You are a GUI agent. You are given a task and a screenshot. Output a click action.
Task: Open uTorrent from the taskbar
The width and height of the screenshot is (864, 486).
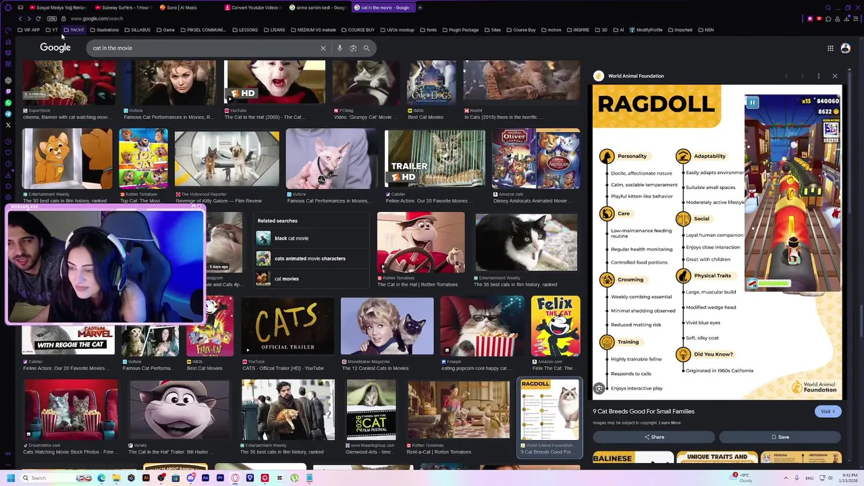pyautogui.click(x=294, y=478)
